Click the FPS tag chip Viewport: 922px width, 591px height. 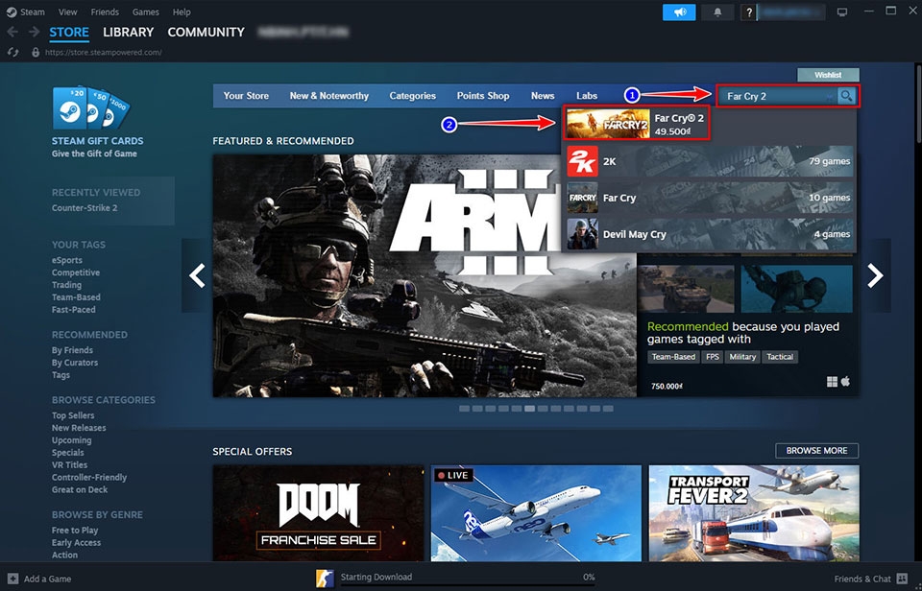click(712, 357)
